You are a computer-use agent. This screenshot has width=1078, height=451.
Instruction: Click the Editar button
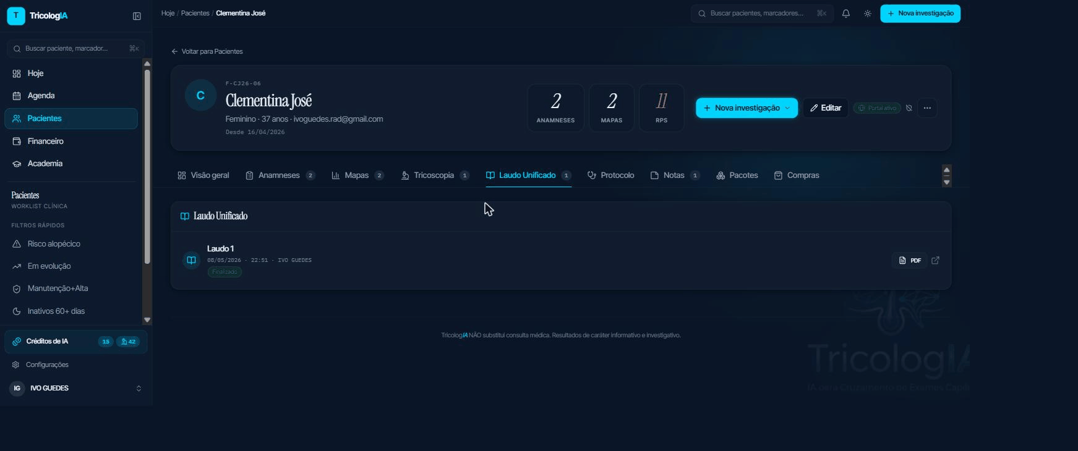point(826,108)
